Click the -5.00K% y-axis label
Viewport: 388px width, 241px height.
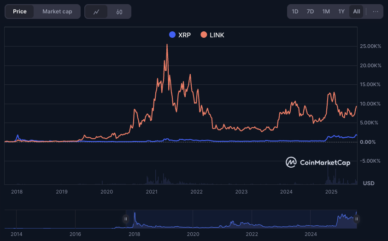pyautogui.click(x=370, y=161)
